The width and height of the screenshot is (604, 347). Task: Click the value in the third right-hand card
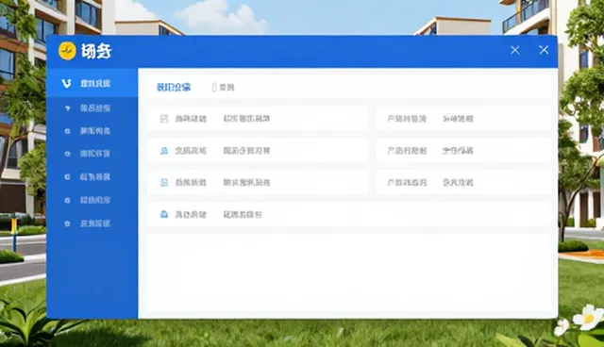[458, 182]
